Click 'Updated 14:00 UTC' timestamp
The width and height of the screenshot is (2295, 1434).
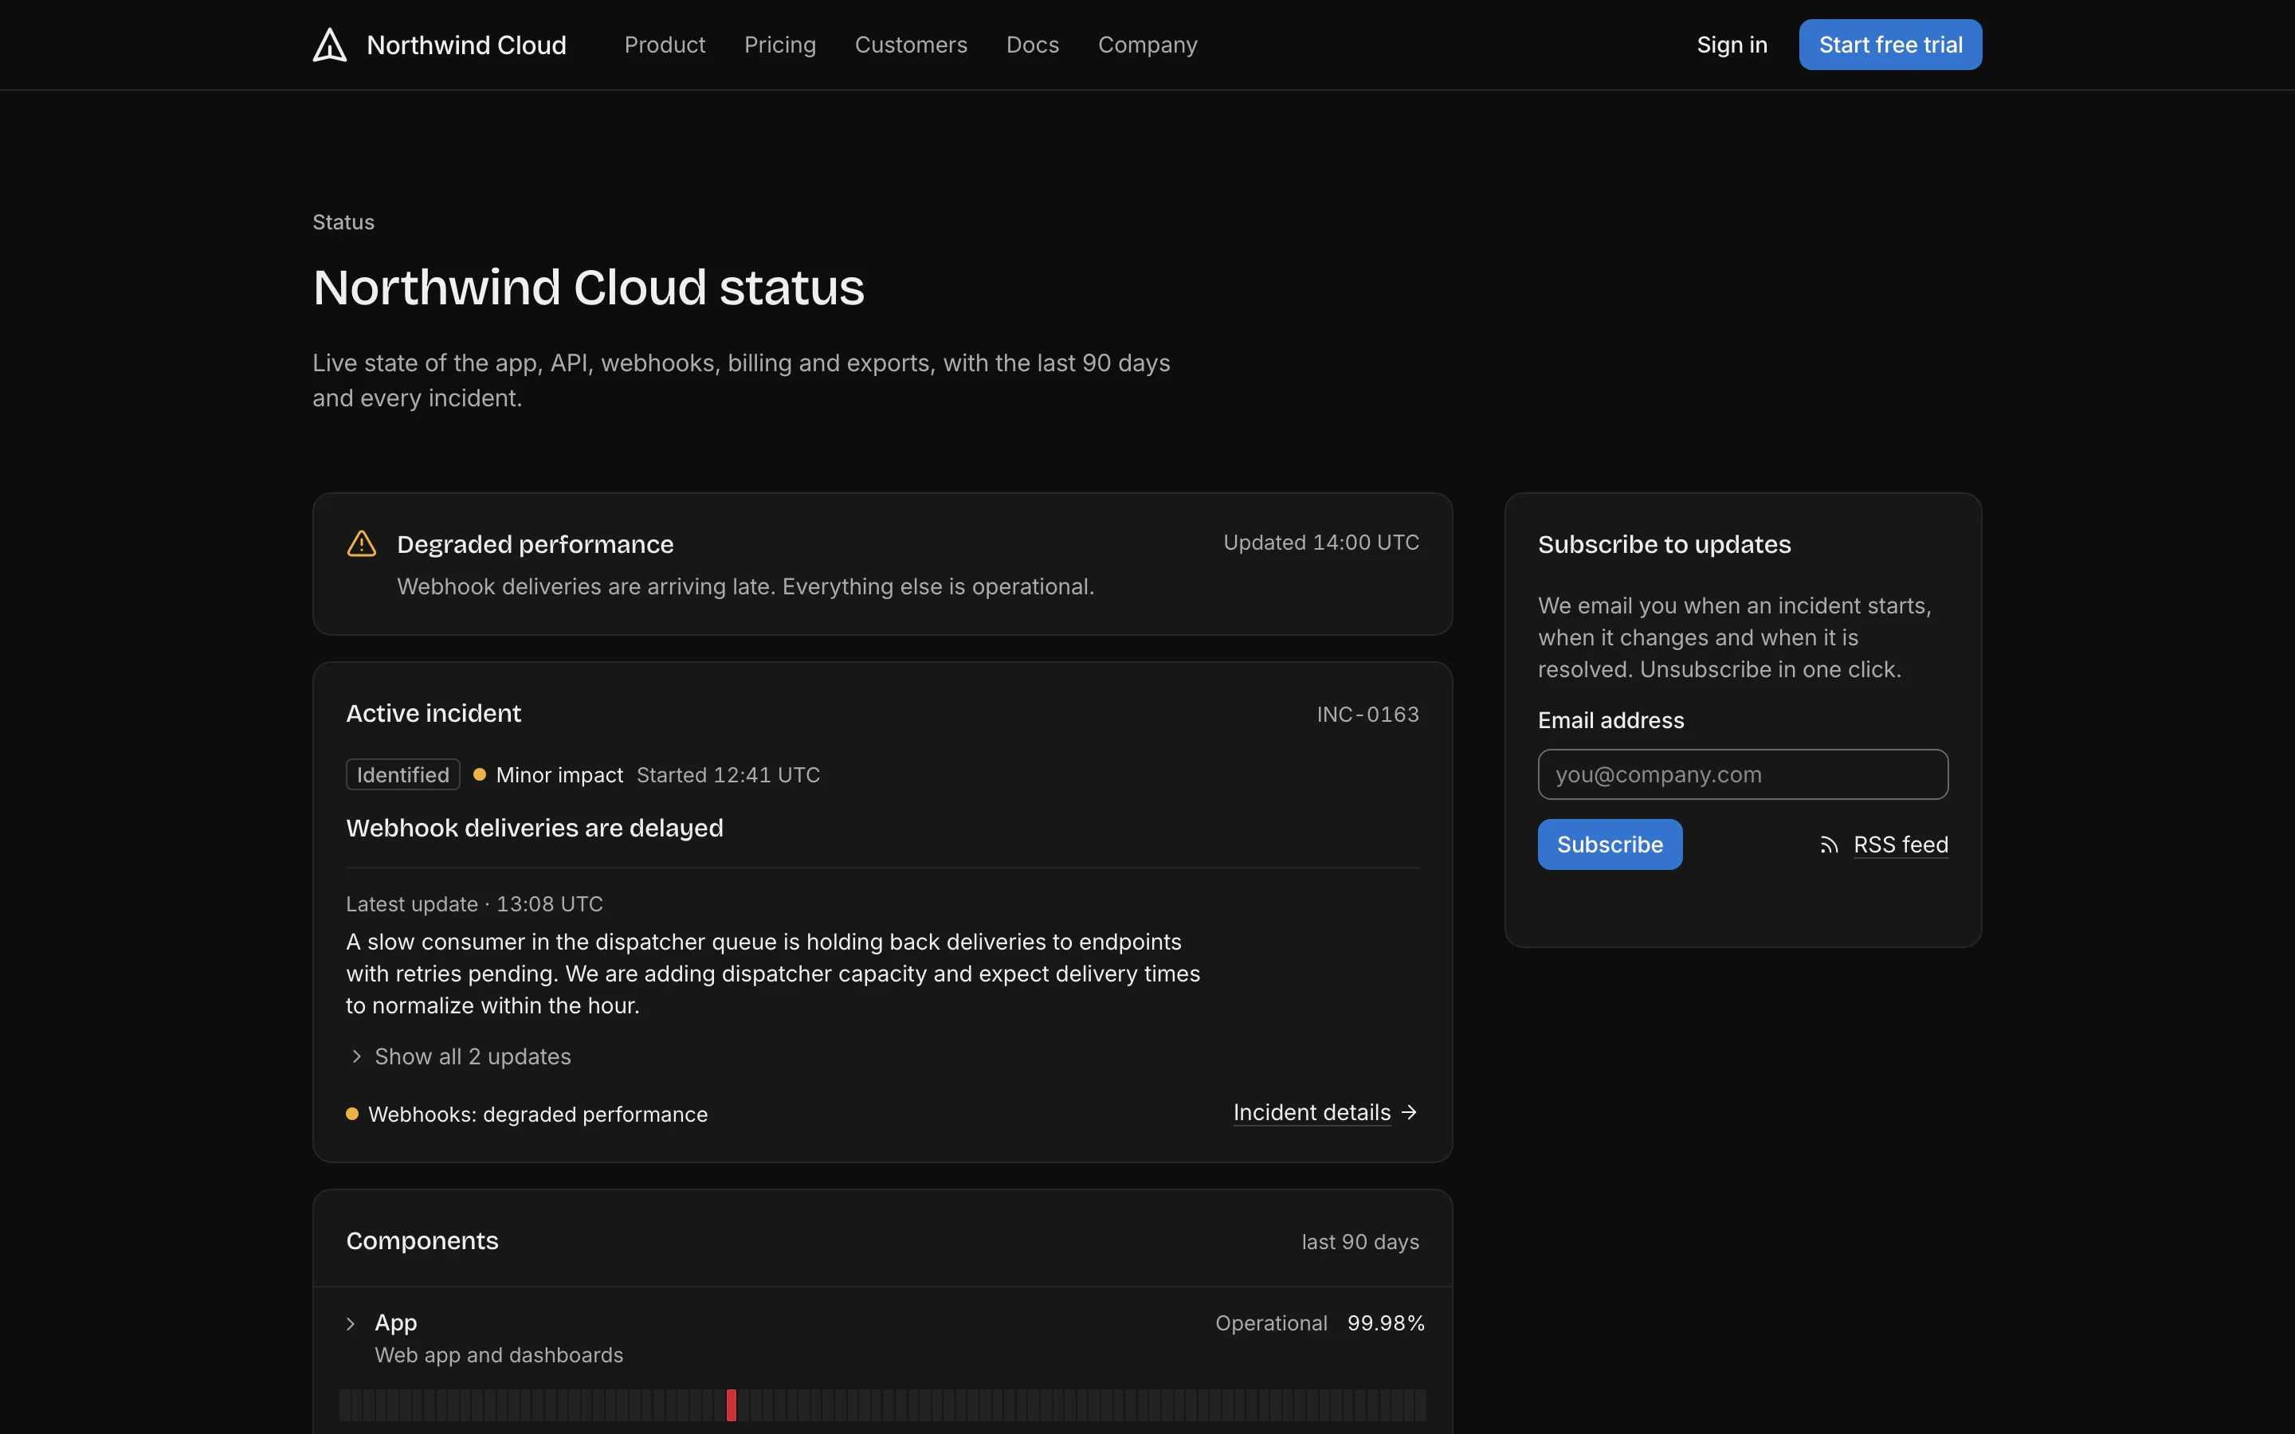(x=1321, y=543)
